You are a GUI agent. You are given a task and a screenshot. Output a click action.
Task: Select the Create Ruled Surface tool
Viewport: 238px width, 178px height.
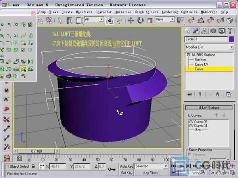[x=9, y=69]
